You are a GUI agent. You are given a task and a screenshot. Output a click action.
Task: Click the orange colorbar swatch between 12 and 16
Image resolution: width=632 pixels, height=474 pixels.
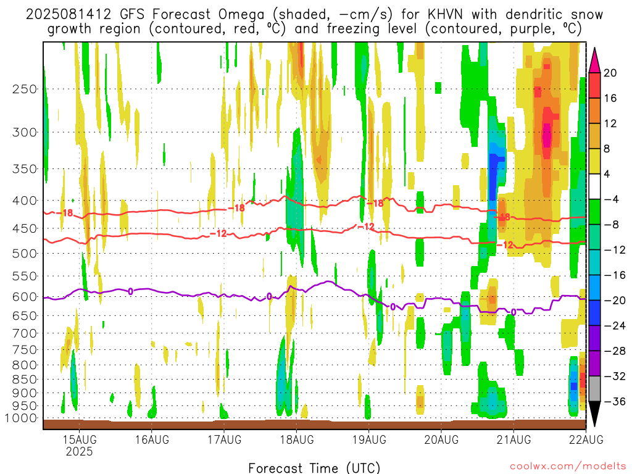(x=594, y=111)
